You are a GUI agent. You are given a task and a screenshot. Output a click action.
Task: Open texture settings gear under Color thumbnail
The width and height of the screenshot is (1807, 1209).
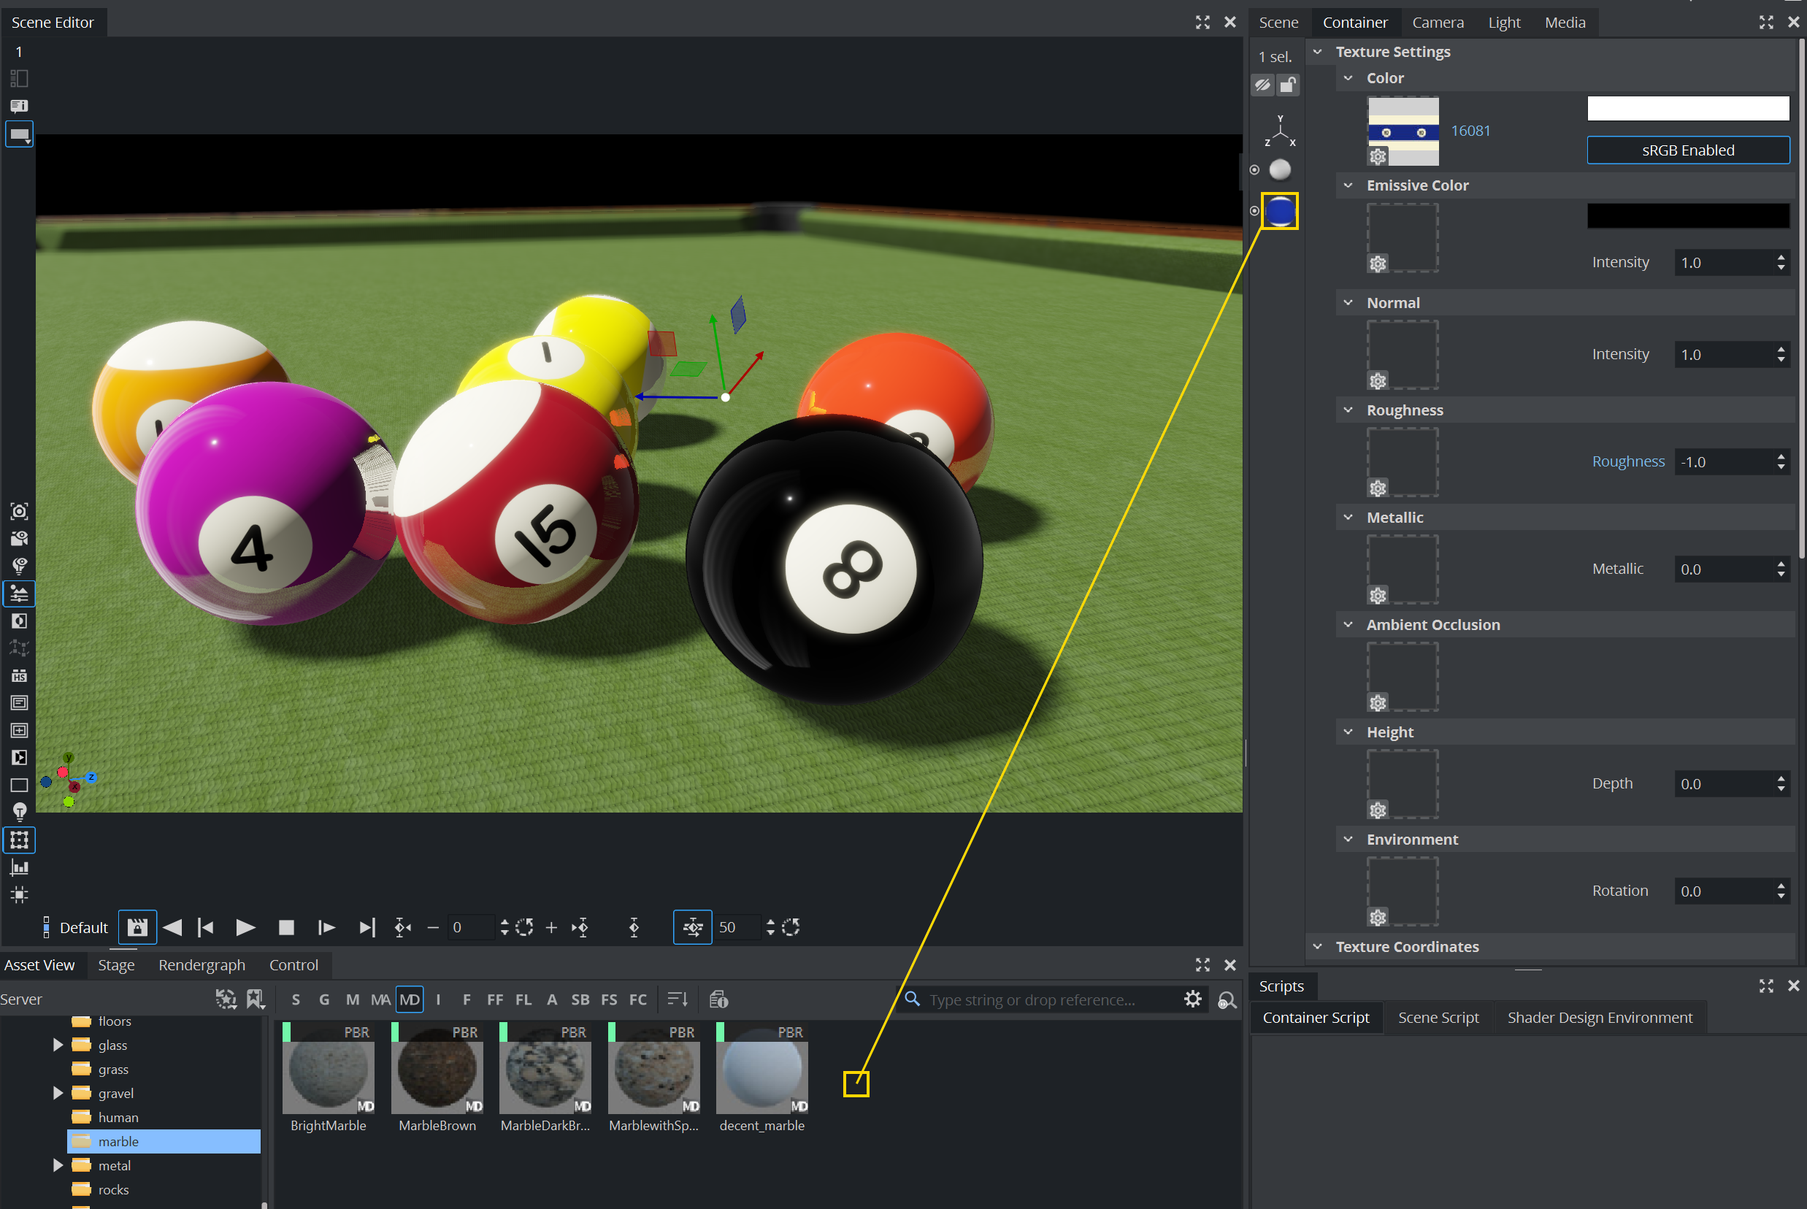[1378, 156]
